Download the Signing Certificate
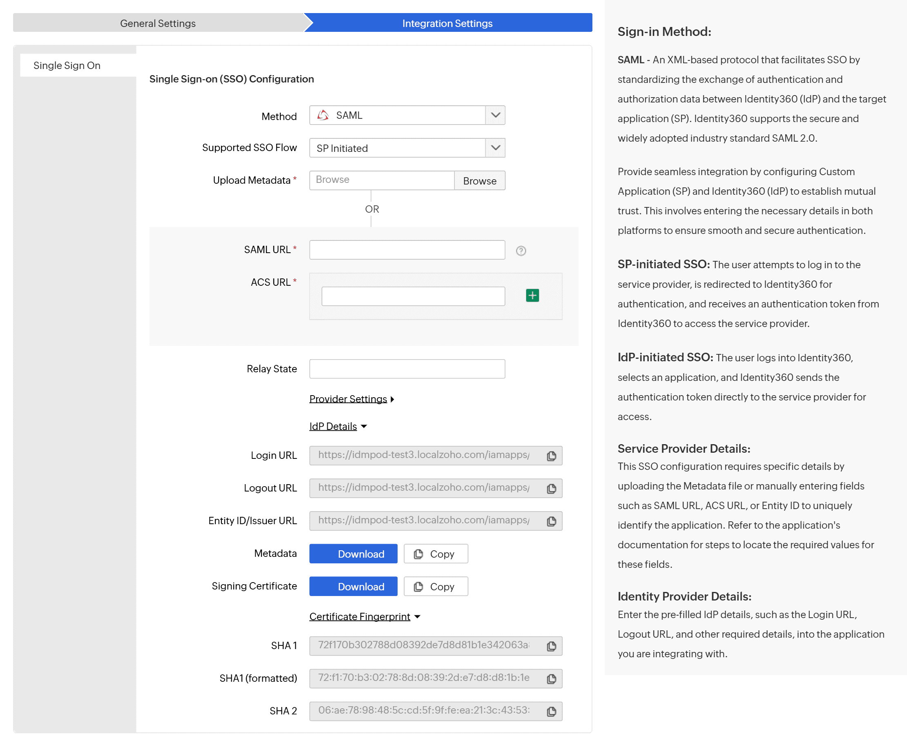This screenshot has width=907, height=734. click(x=353, y=586)
